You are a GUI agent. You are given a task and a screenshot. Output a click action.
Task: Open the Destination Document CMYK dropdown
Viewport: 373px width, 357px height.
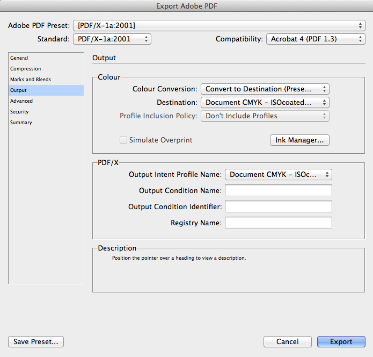(265, 103)
